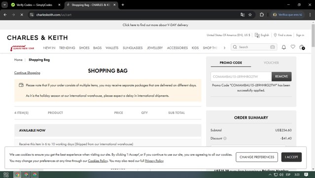Open the SUNGLASSES menu

click(133, 48)
